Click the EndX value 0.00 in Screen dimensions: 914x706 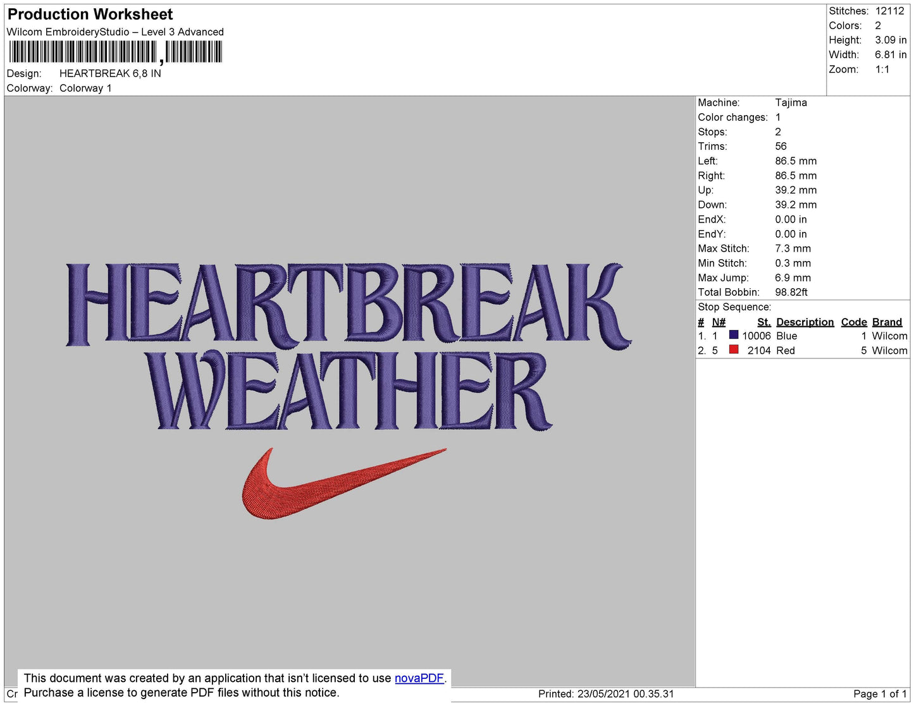point(791,219)
